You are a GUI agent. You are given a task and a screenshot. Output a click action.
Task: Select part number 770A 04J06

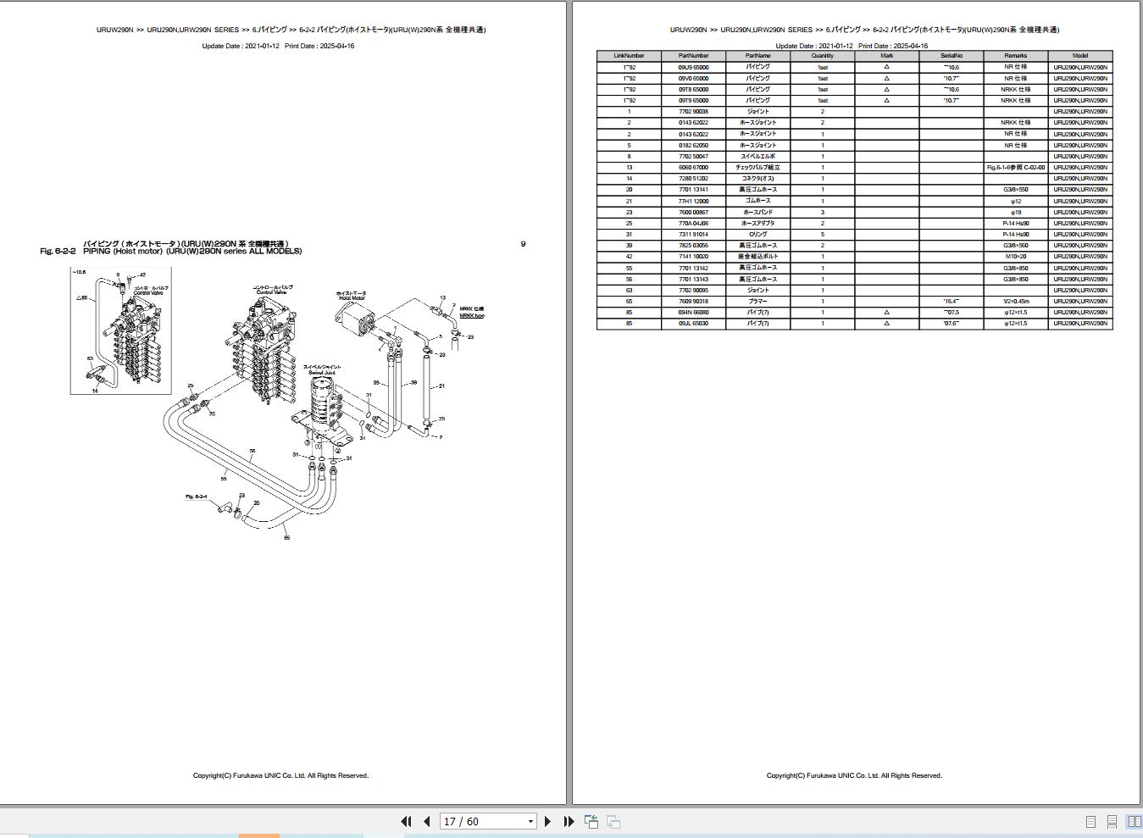click(693, 223)
